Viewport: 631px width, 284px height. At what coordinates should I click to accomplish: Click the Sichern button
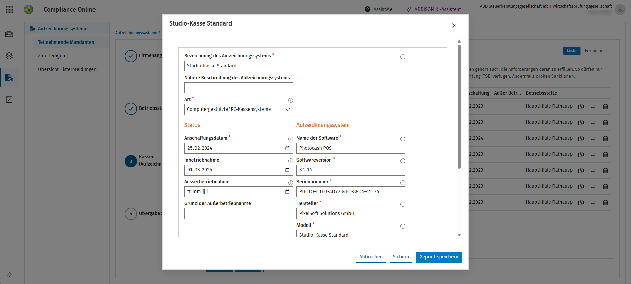(x=401, y=257)
